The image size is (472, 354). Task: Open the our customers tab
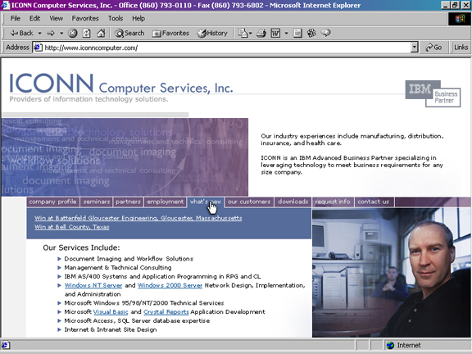(x=249, y=202)
